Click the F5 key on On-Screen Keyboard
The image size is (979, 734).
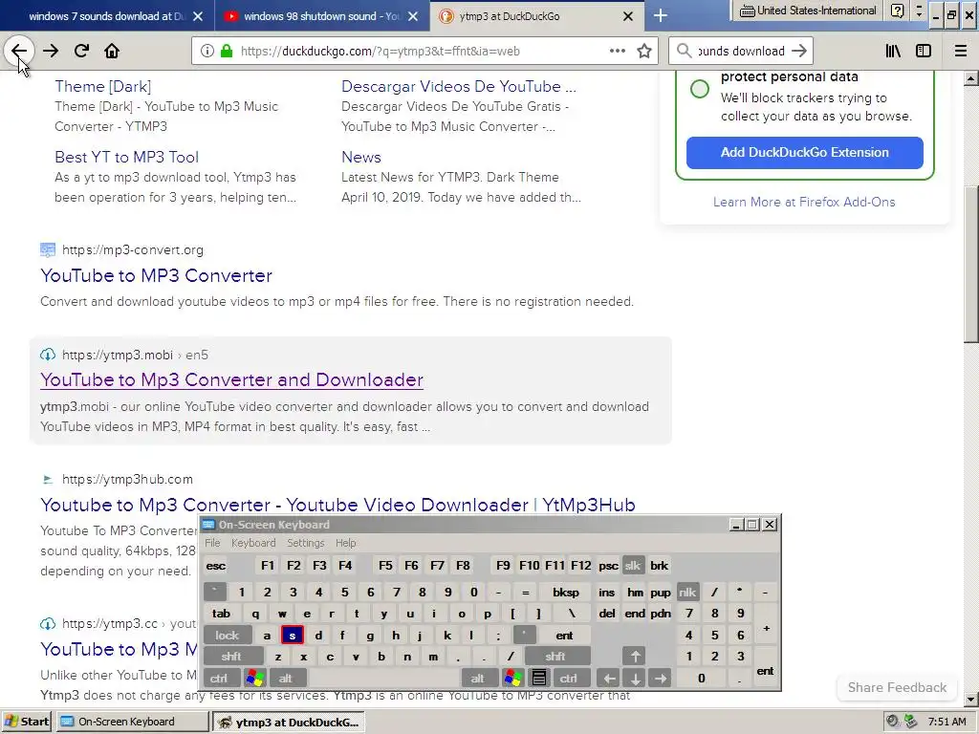[386, 566]
